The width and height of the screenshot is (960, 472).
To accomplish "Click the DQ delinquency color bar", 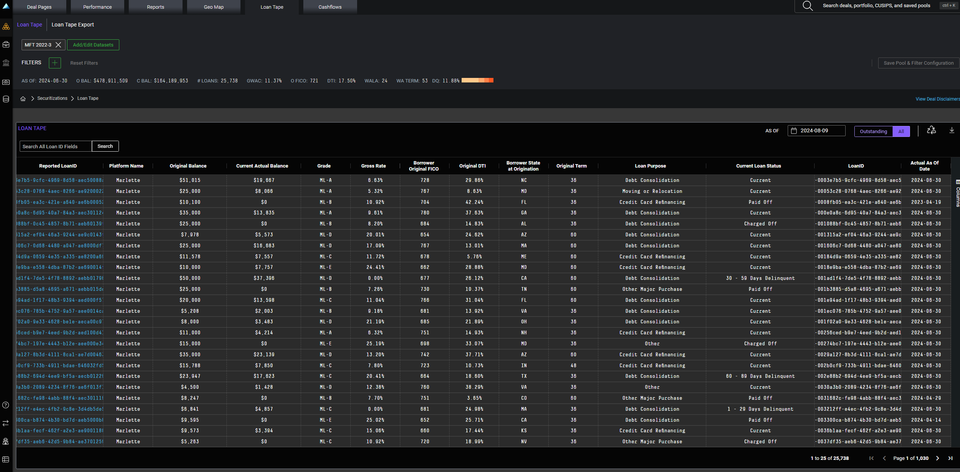I will point(477,81).
